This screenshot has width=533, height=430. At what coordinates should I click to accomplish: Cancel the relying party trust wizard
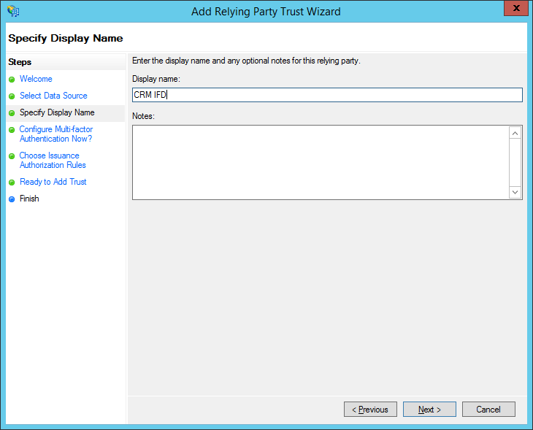(x=488, y=410)
